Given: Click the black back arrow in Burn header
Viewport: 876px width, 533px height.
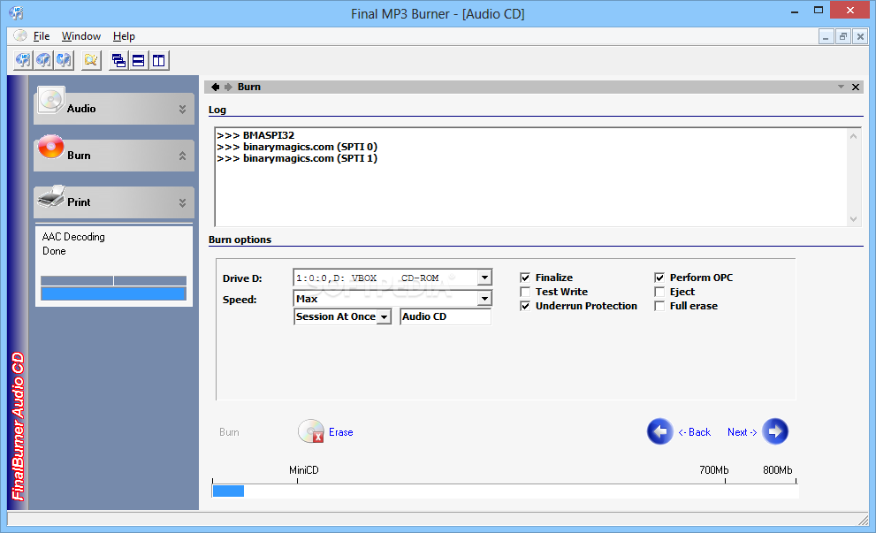Looking at the screenshot, I should (x=215, y=87).
